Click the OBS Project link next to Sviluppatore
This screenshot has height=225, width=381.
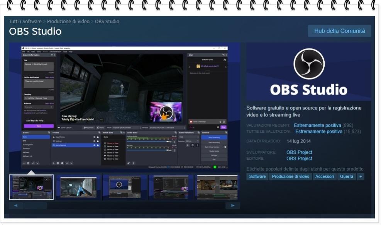click(x=299, y=152)
